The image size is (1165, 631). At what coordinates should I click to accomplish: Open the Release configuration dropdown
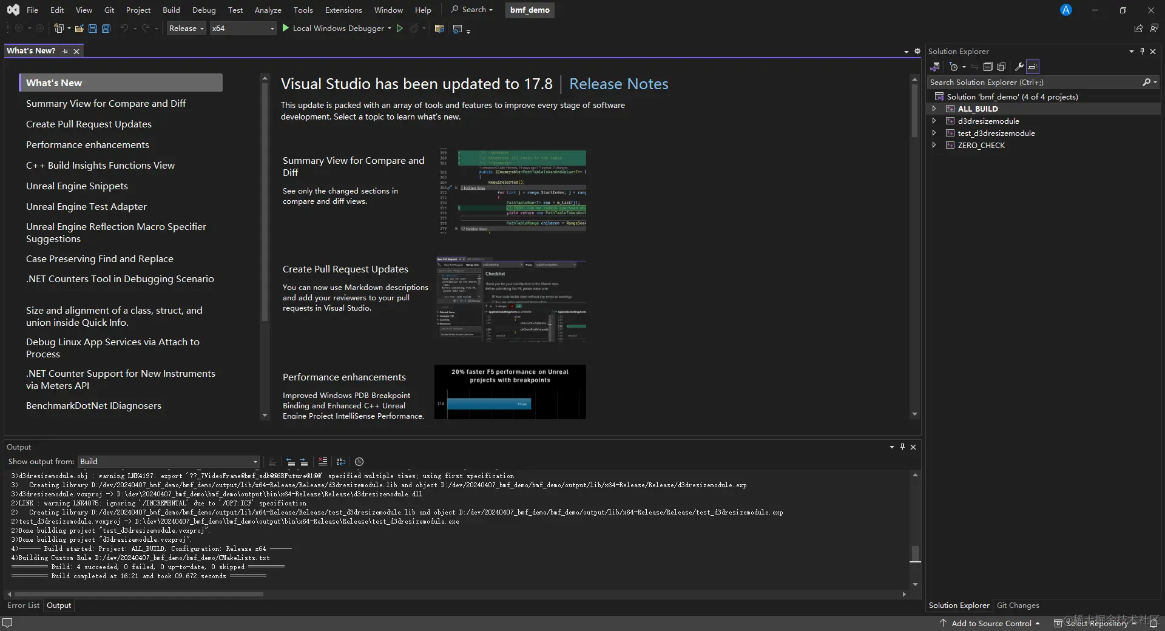[x=186, y=28]
